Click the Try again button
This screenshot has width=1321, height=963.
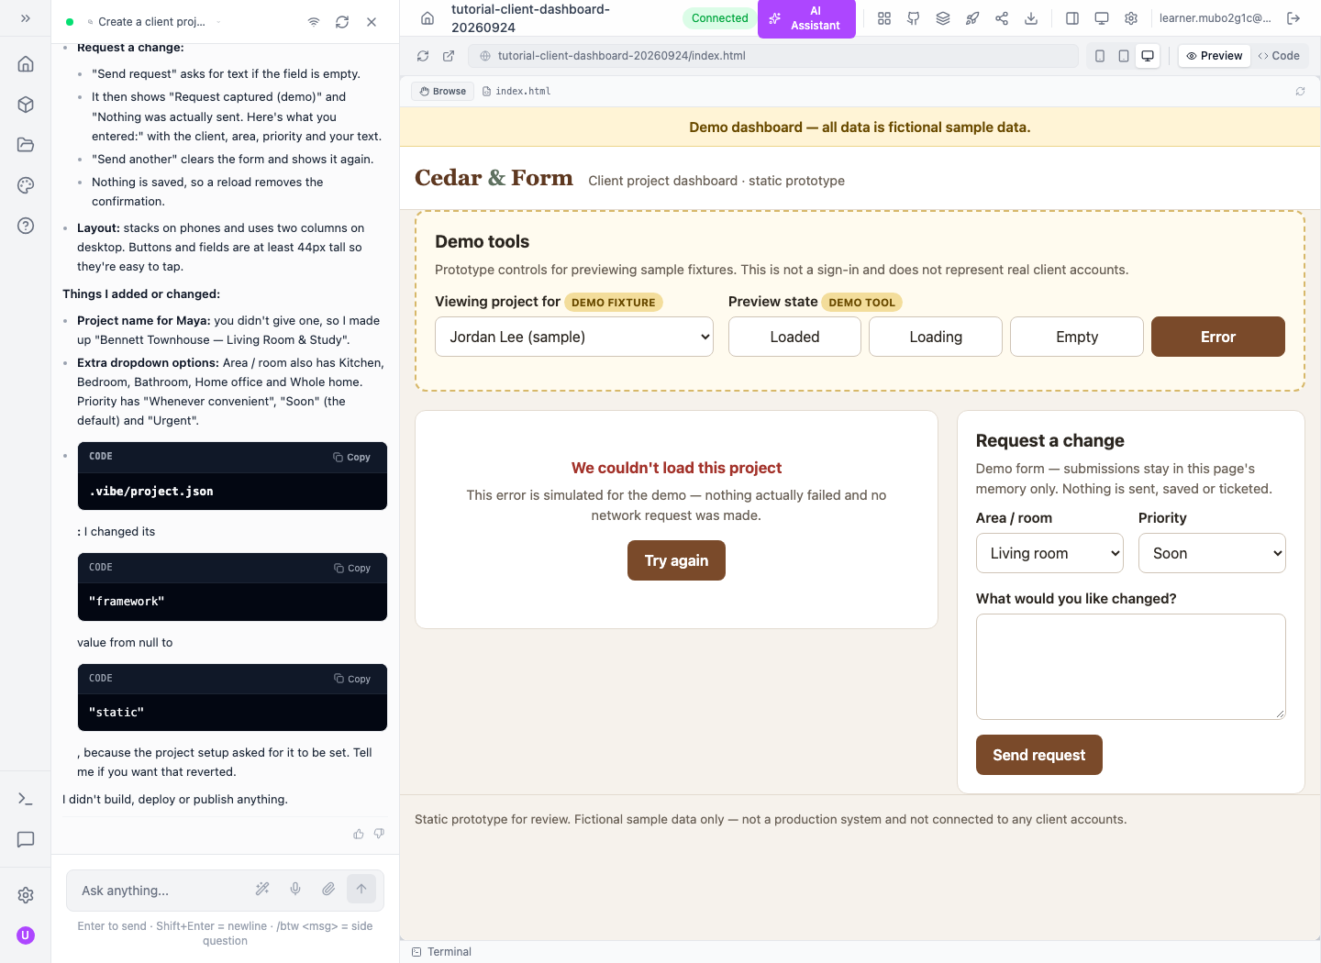click(676, 560)
